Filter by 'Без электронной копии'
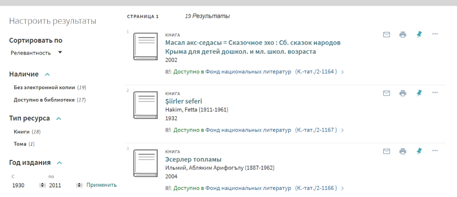Screen dimensions: 457x197 point(45,87)
